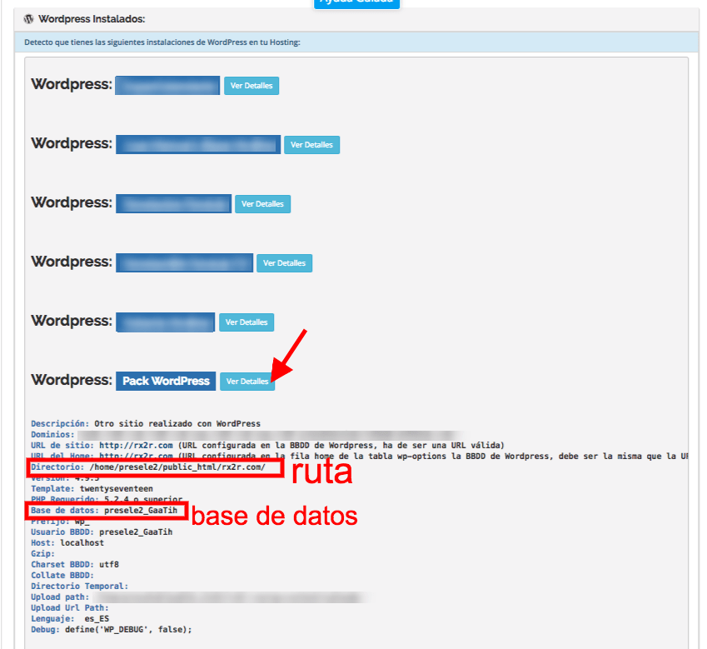Screen dimensions: 707x649
Task: Select the fifth installation's blue name label
Action: pyautogui.click(x=165, y=322)
